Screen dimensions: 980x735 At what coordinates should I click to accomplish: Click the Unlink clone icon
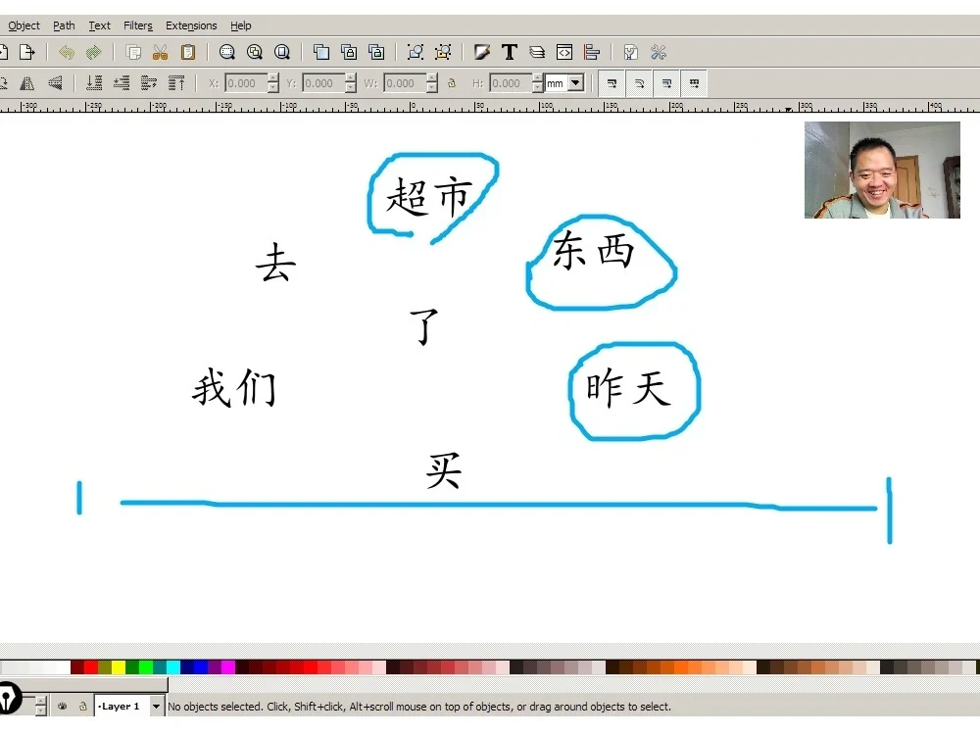point(376,52)
